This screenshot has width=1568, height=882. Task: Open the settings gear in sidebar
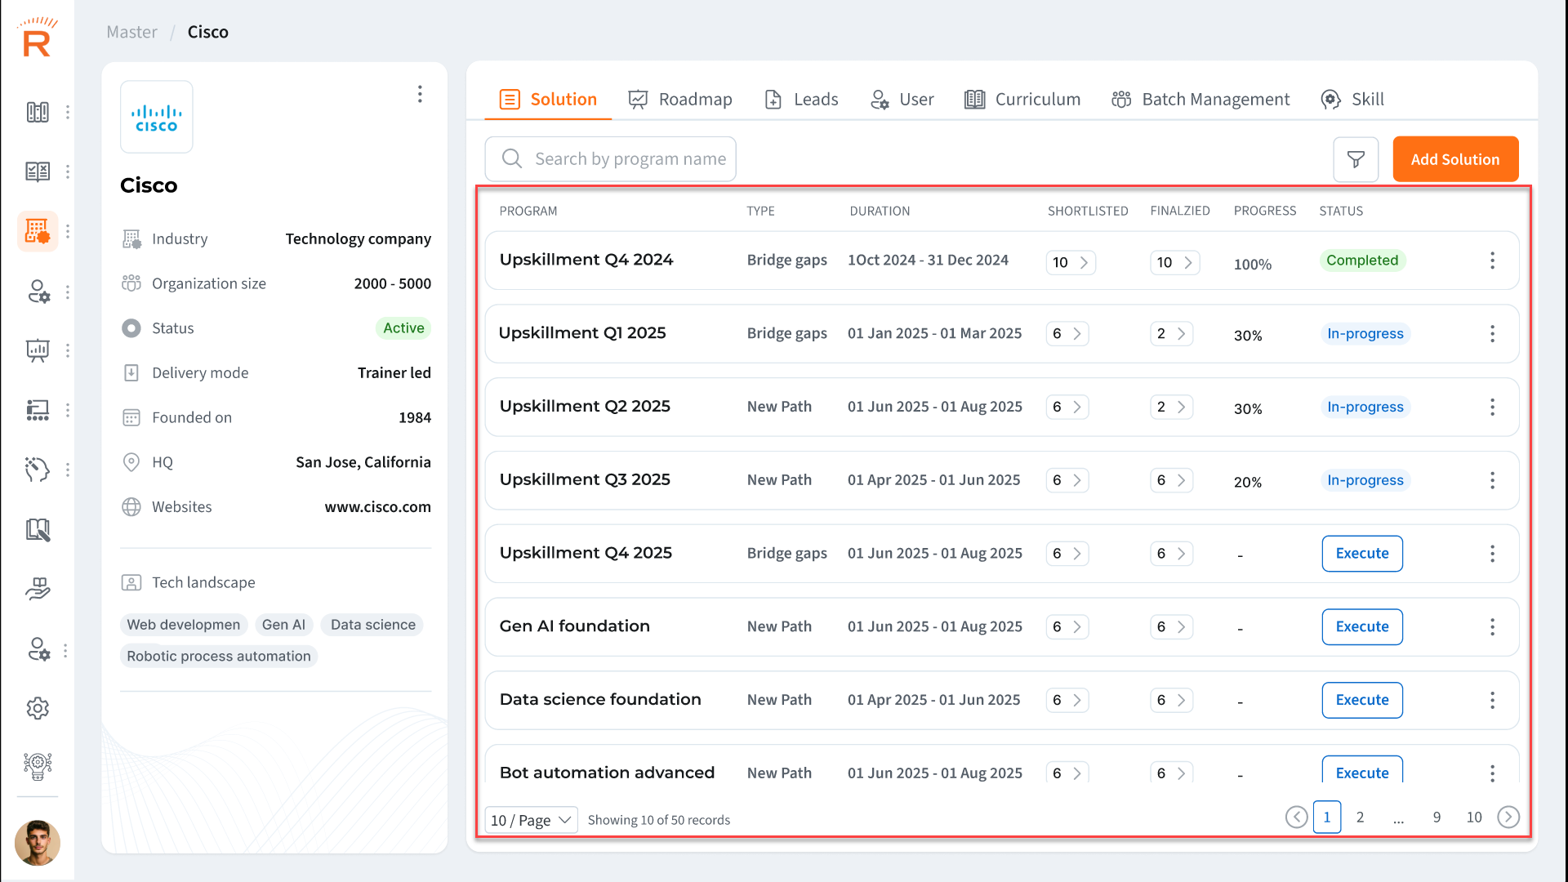click(x=38, y=708)
